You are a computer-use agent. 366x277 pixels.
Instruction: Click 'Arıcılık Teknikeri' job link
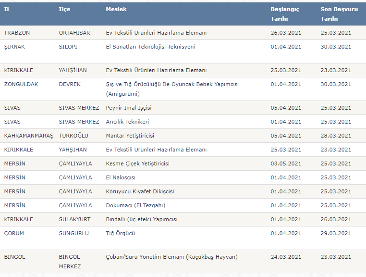click(x=127, y=122)
